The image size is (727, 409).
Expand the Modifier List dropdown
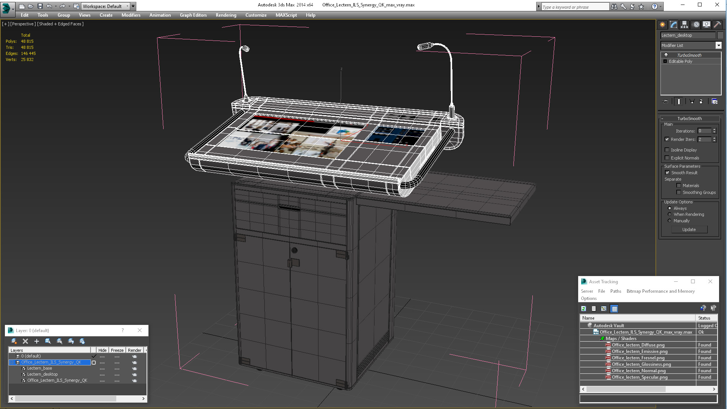(x=719, y=45)
